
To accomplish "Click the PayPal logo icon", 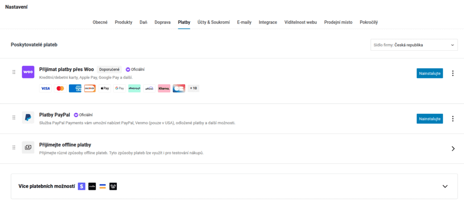I will (28, 118).
